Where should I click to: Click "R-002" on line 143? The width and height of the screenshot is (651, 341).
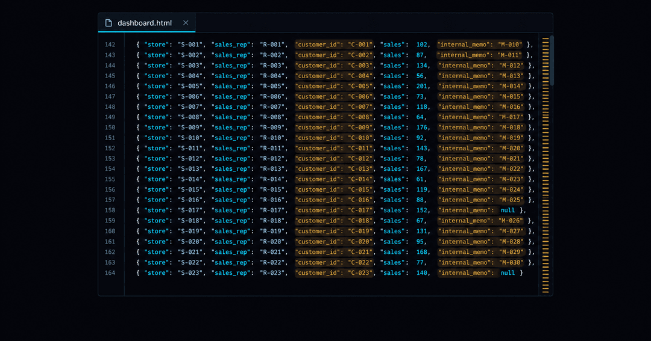click(x=272, y=55)
